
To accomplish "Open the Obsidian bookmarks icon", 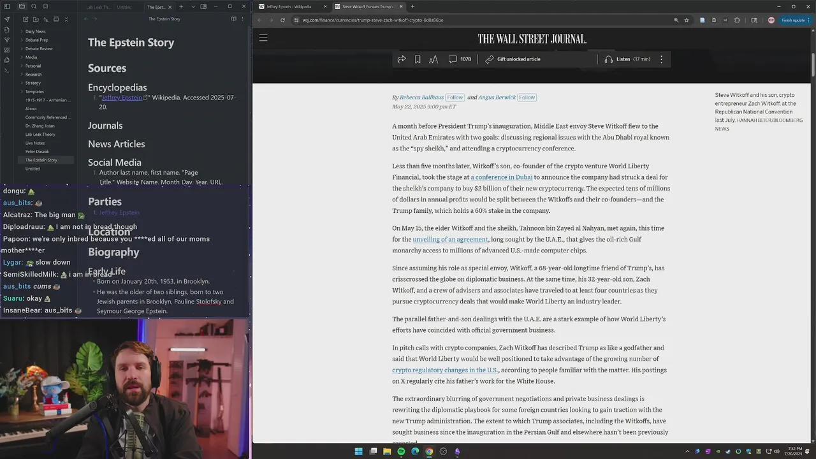I will pos(46,6).
